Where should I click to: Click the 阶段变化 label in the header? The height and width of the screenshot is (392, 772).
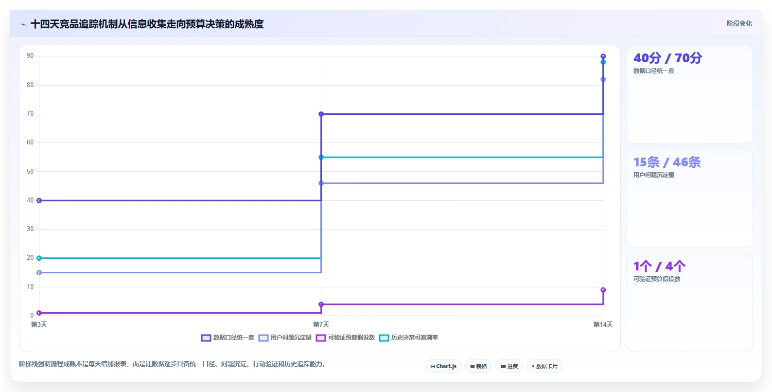pos(739,23)
